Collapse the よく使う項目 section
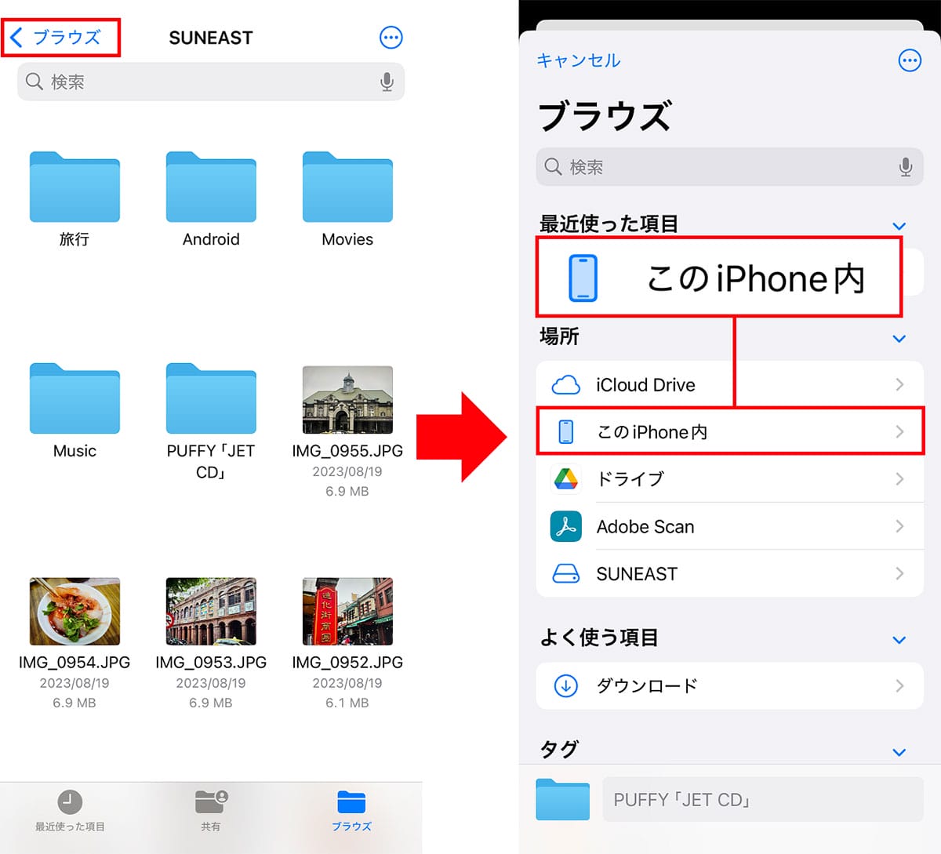 899,640
